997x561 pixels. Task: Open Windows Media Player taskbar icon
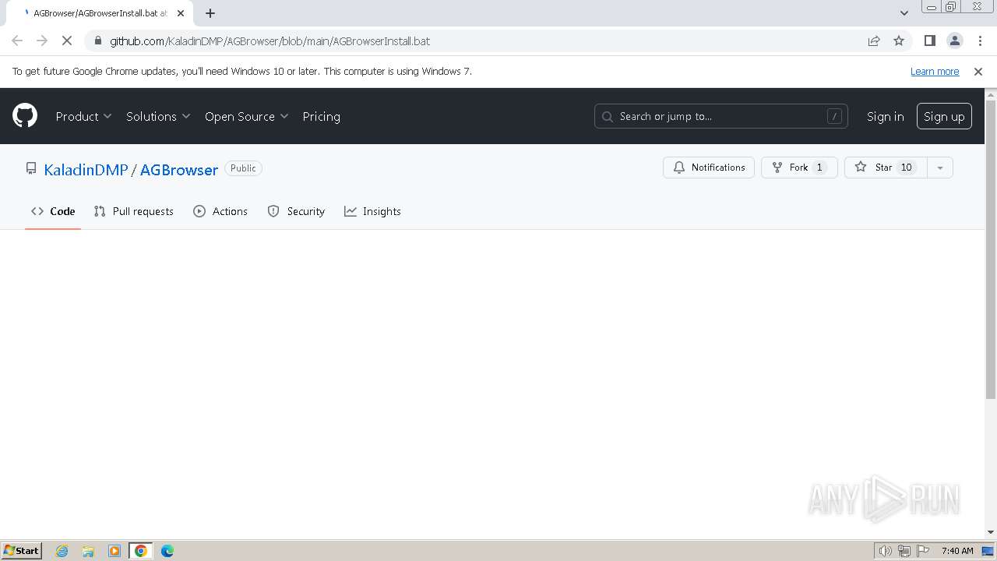point(114,550)
